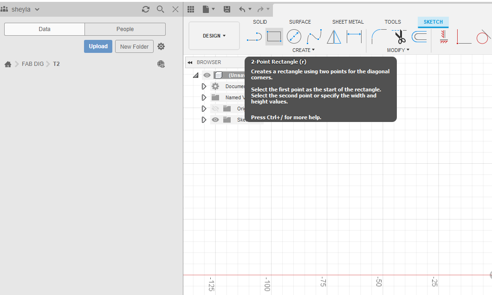Select the Circle sketch tool
Image resolution: width=492 pixels, height=295 pixels.
click(x=294, y=36)
